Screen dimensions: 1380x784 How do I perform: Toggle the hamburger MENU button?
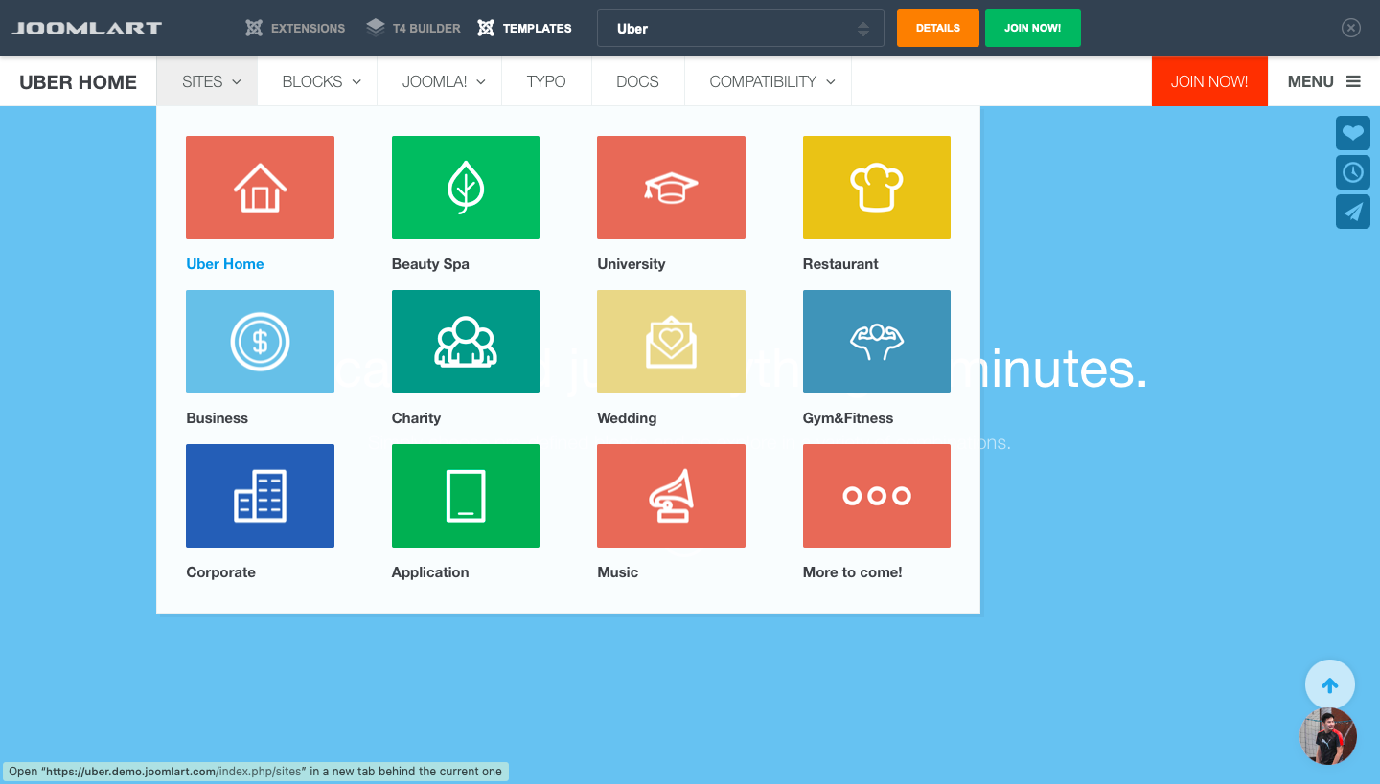[x=1323, y=81]
